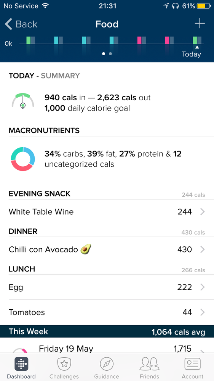Viewport: 214px width, 381px height.
Task: Open the Guidance compass tab
Action: point(107,363)
